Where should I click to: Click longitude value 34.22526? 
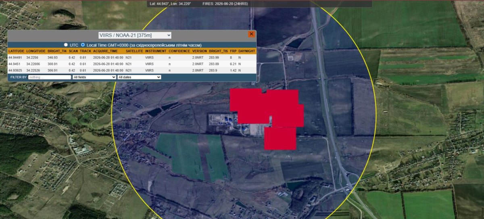tap(33, 70)
